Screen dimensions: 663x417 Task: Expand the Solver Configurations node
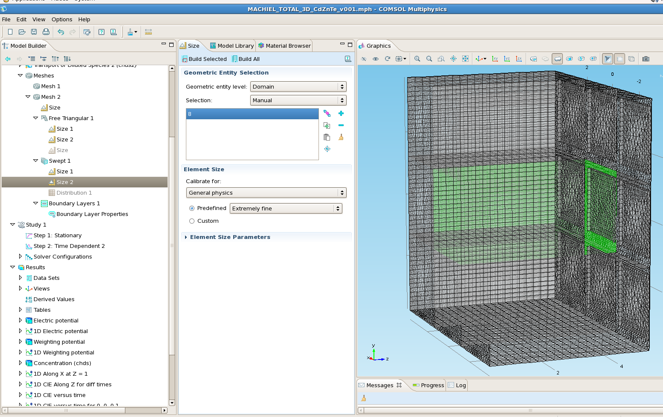click(x=20, y=256)
